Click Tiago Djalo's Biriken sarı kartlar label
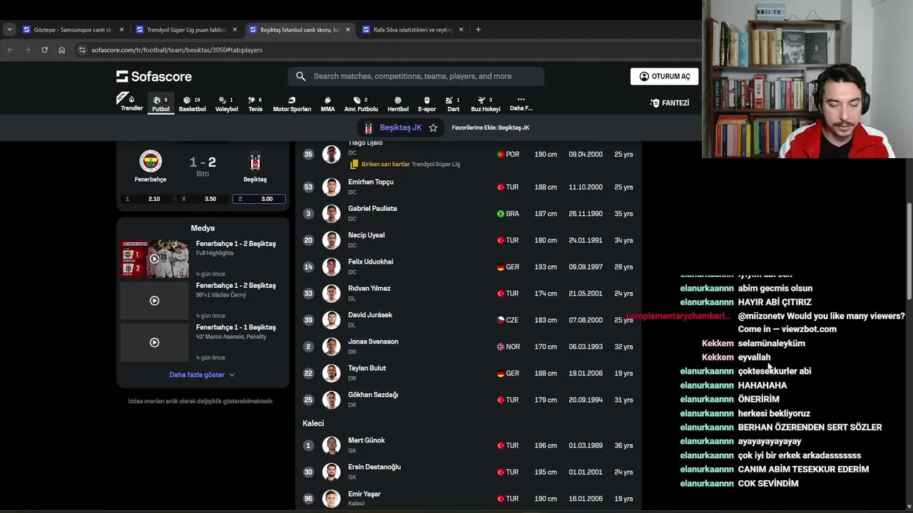This screenshot has width=913, height=513. click(385, 164)
